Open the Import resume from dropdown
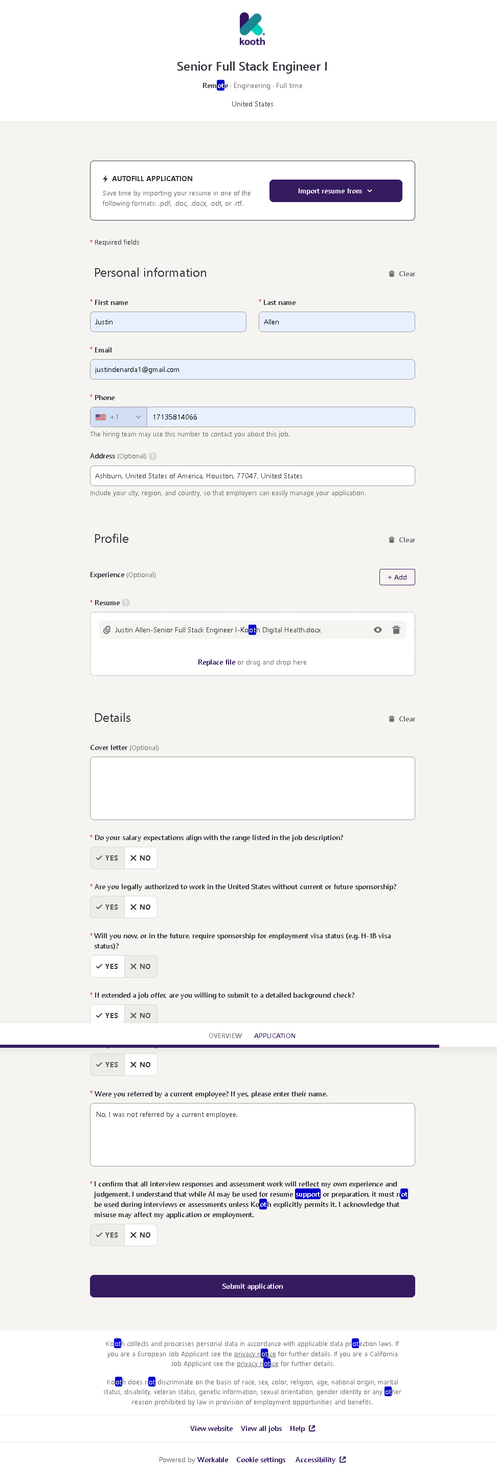Screen dimensions: 497x1477 [x=335, y=191]
